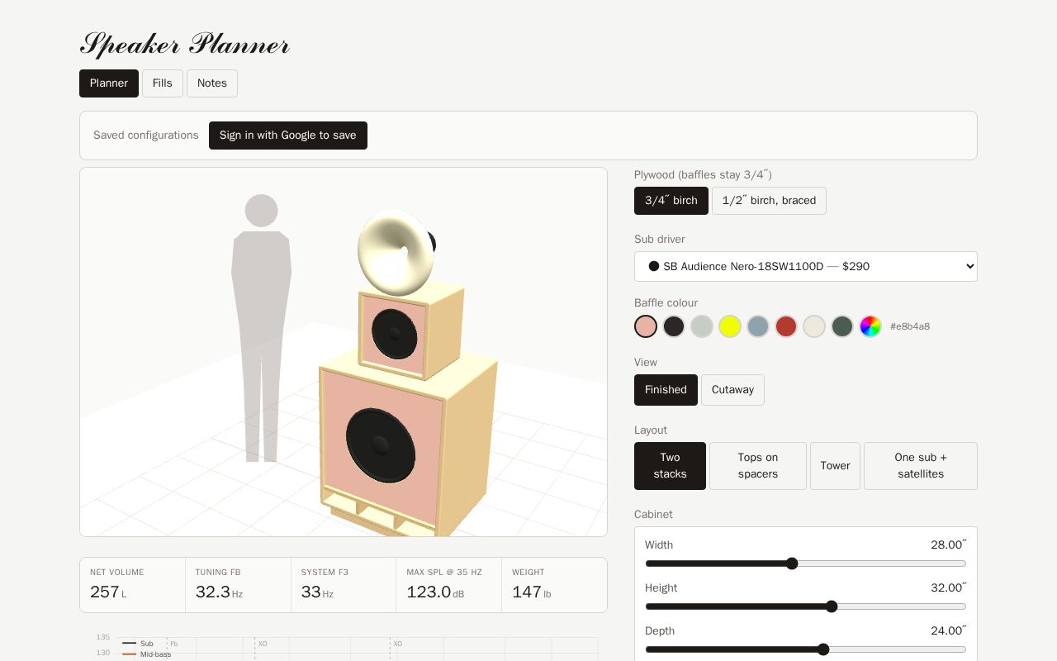Viewport: 1057px width, 661px height.
Task: Adjust the cabinet Depth slider
Action: pyautogui.click(x=806, y=649)
